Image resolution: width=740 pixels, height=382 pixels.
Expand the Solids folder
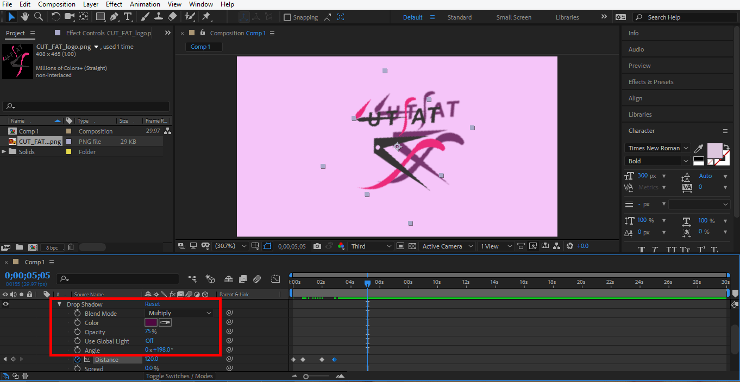4,152
